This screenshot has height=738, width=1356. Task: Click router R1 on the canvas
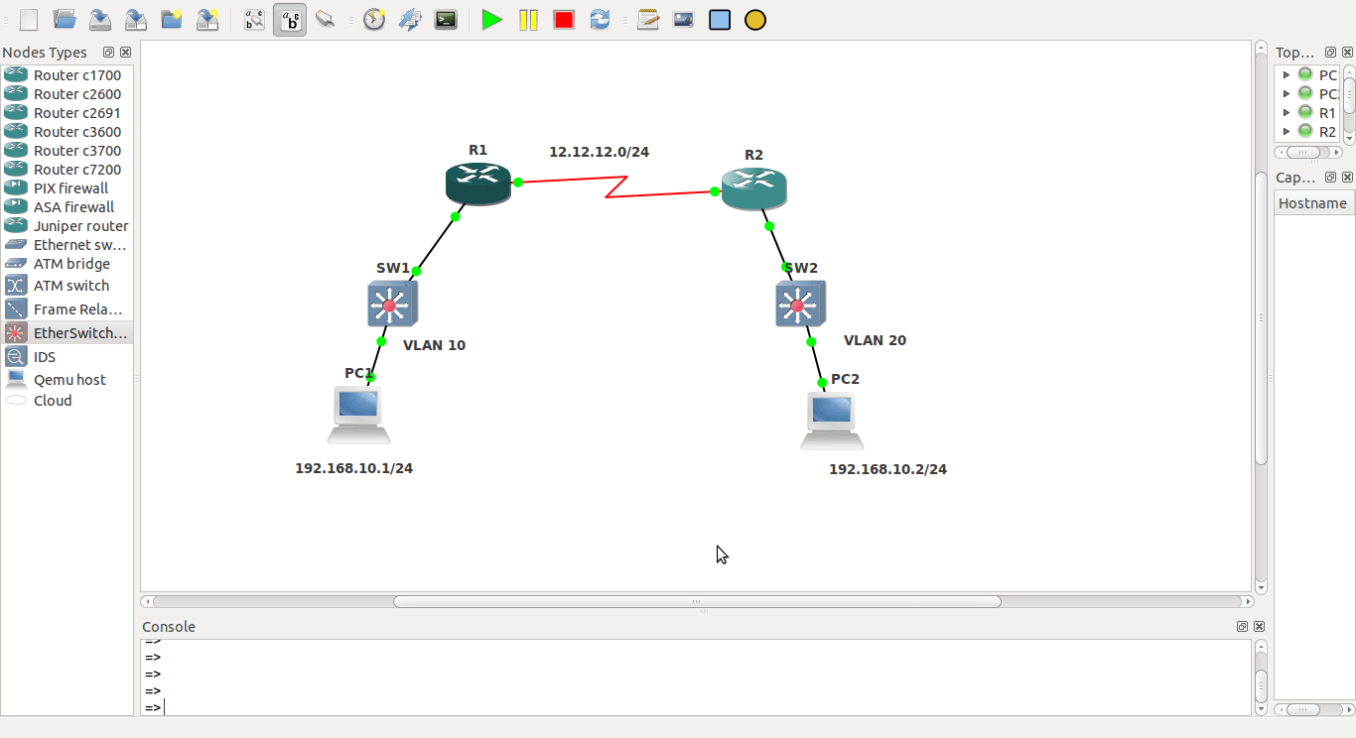pos(478,184)
